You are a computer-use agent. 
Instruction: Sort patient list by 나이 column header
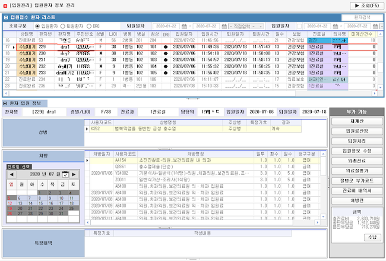click(x=113, y=34)
